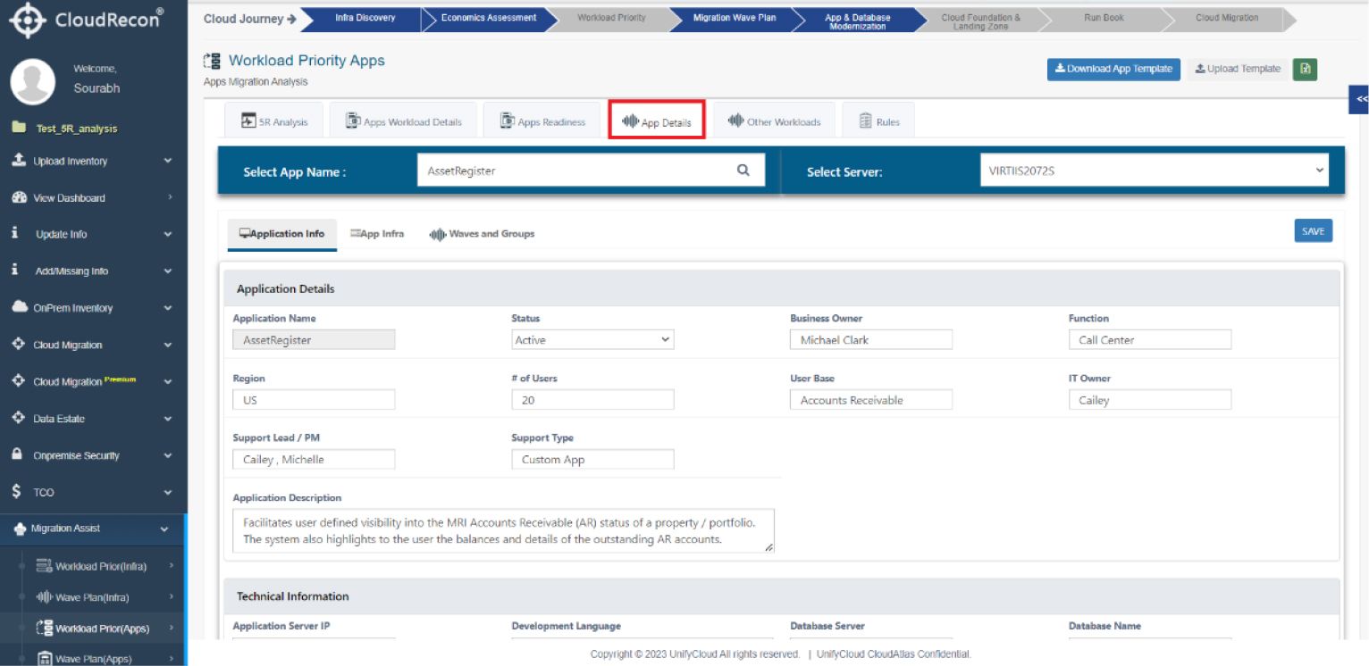Click the padlock icon for Onpremise Security
1369x666 pixels.
[x=17, y=454]
